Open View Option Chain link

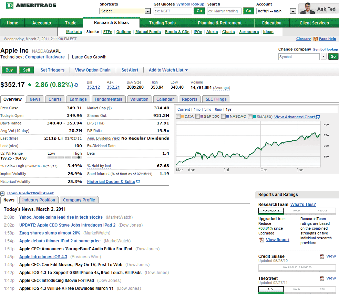[93, 70]
